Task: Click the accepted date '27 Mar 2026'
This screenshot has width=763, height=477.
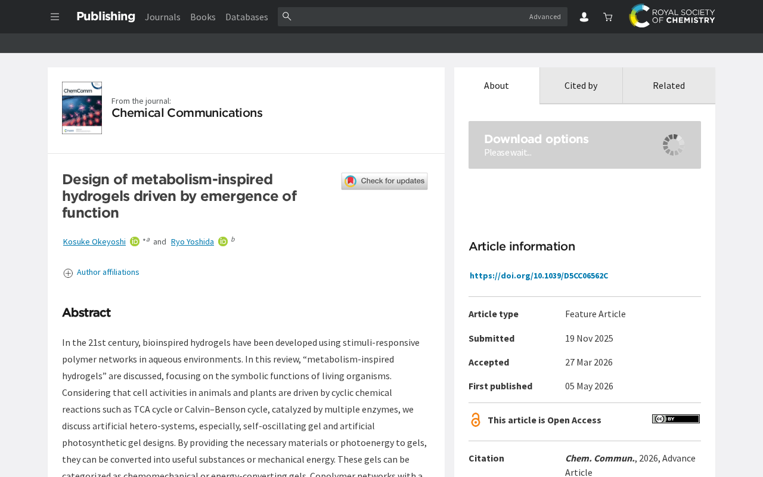Action: (x=589, y=362)
